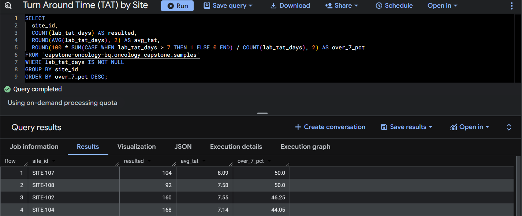
Task: Click the 'Using on-demand processing quota' text
Action: [x=63, y=103]
